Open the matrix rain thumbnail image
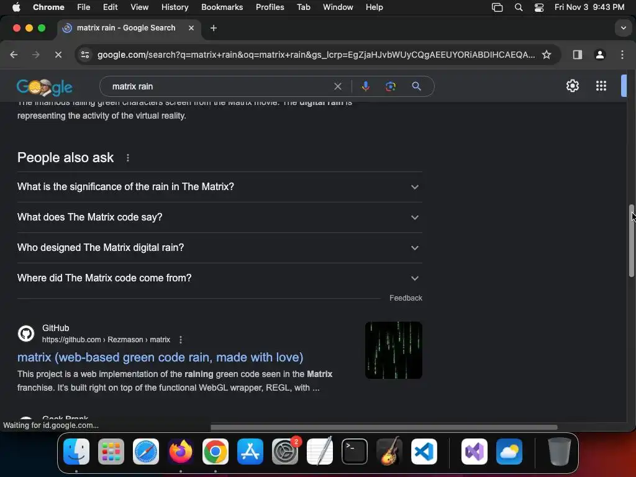The height and width of the screenshot is (477, 636). (x=393, y=350)
